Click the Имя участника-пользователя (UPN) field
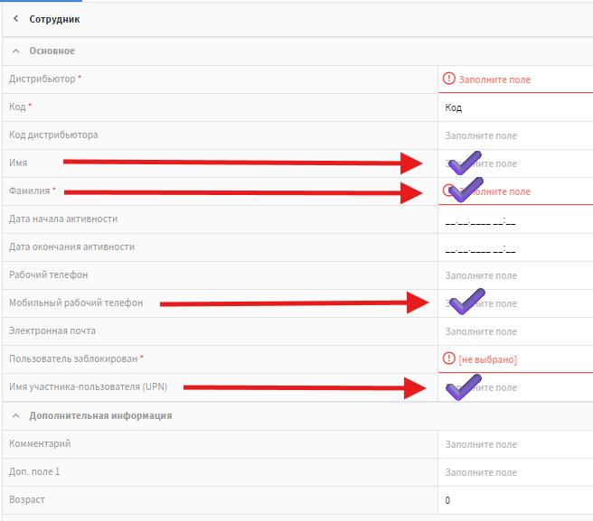593x521 pixels. [515, 387]
